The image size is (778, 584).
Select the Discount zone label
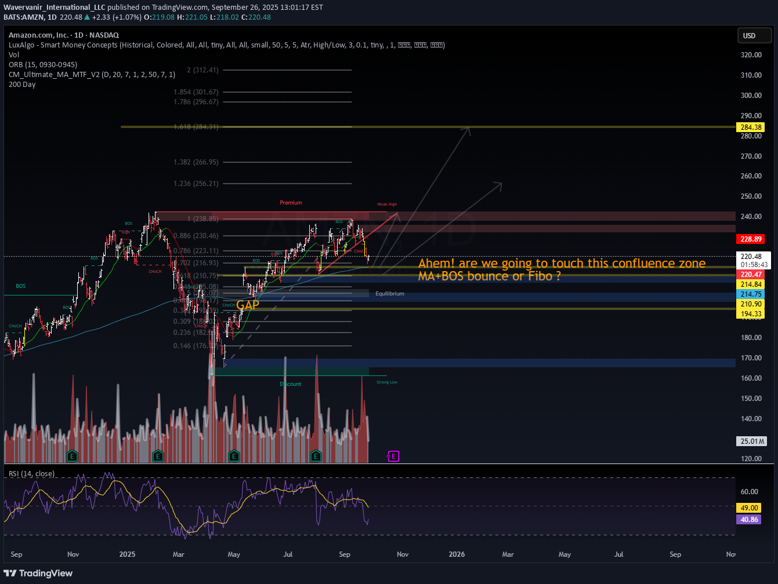pos(291,384)
